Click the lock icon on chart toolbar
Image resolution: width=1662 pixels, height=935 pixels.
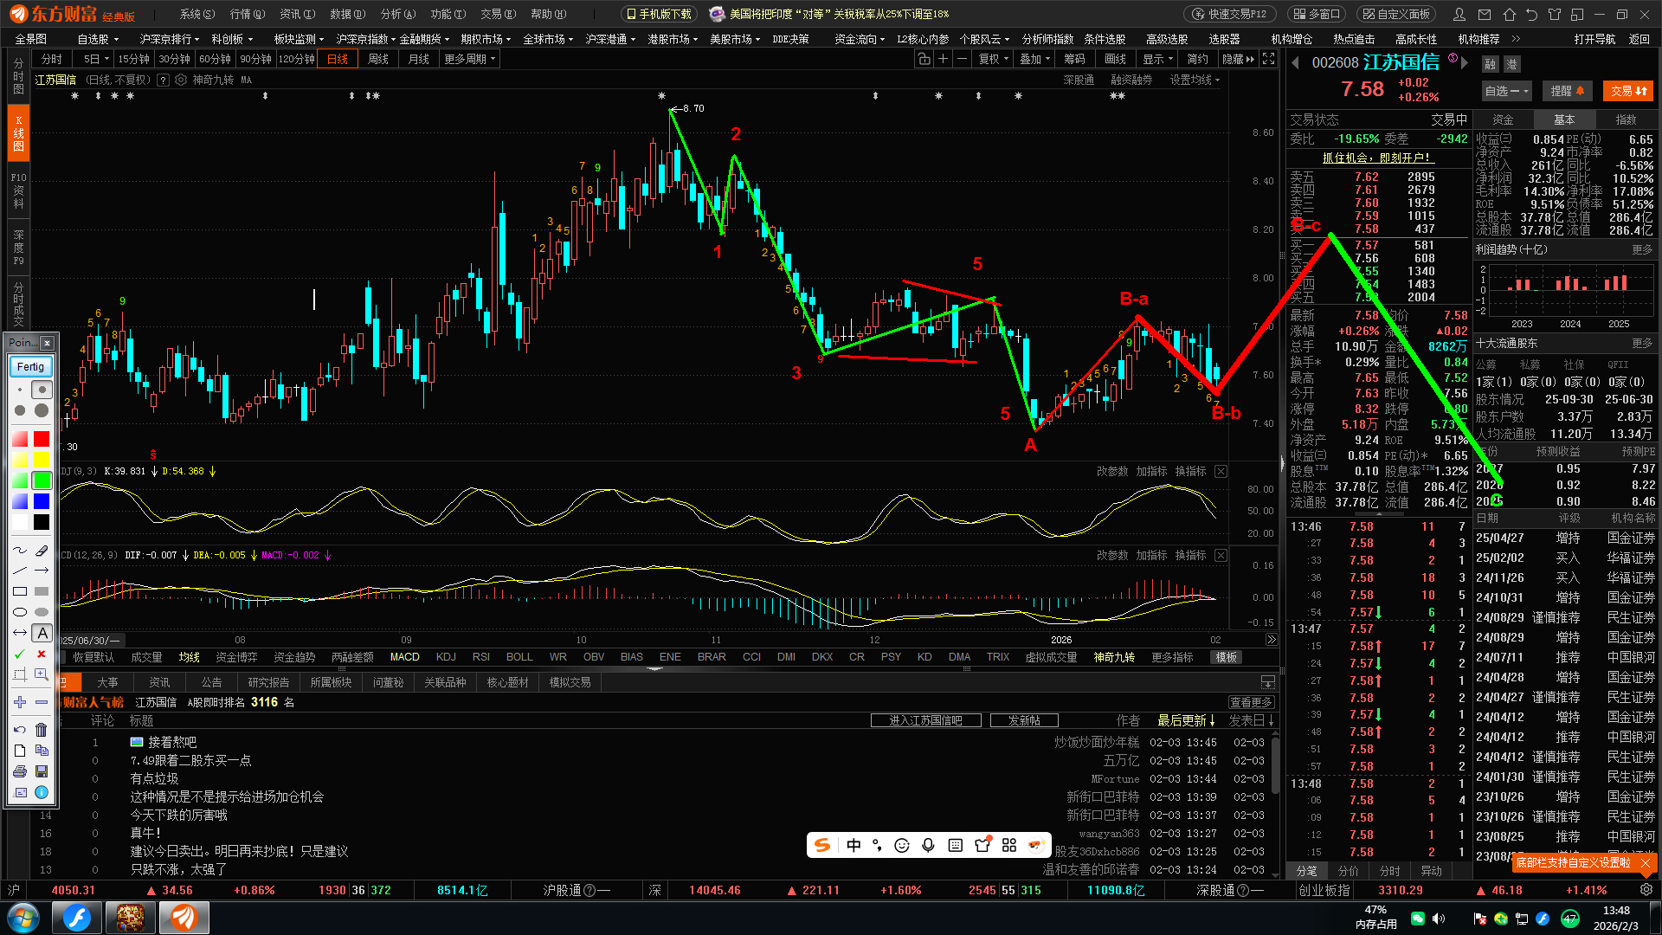point(924,59)
